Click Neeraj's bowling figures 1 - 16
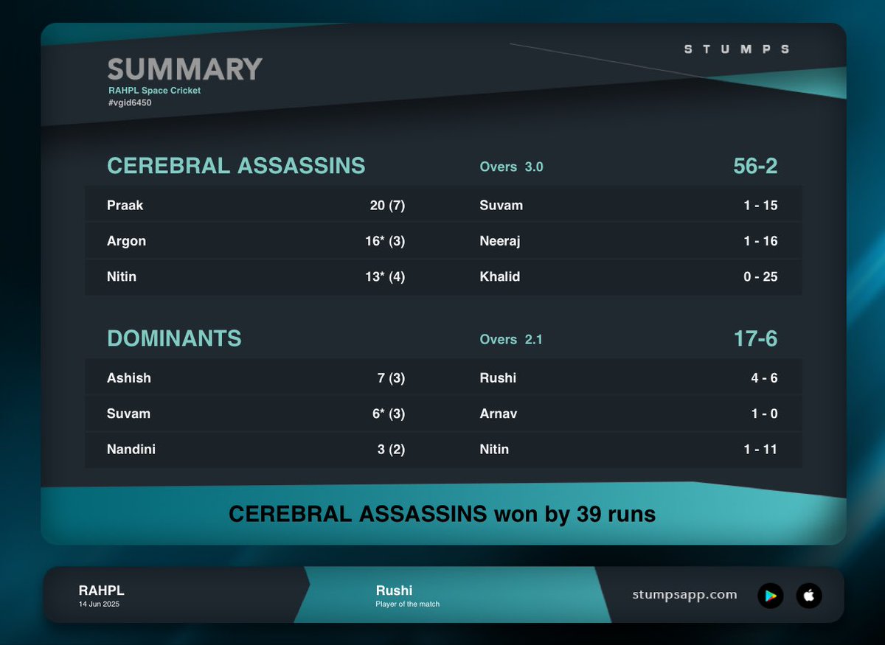The height and width of the screenshot is (645, 885). [x=760, y=241]
